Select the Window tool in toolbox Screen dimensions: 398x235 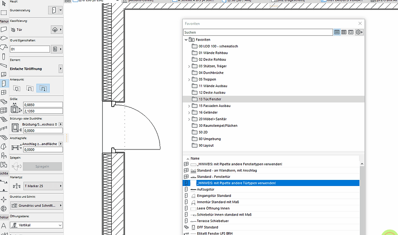pos(4,92)
